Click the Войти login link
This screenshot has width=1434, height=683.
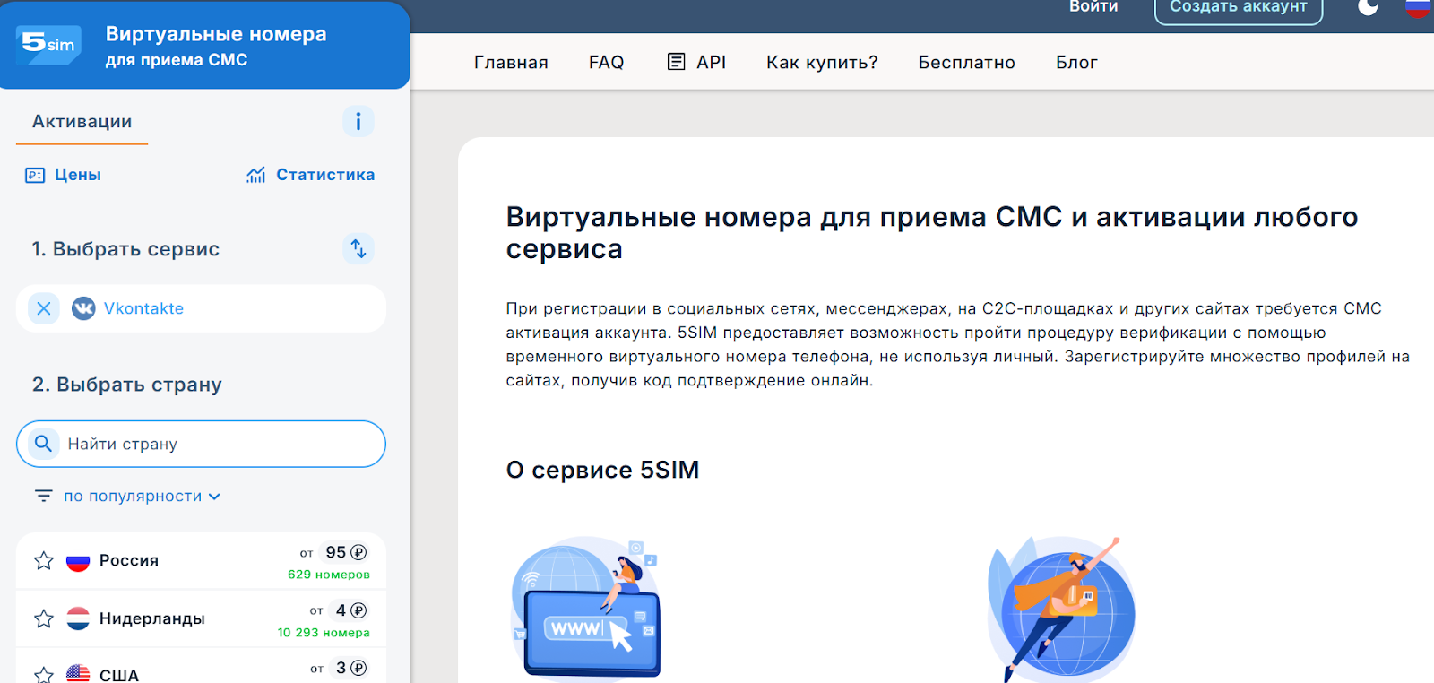1093,7
